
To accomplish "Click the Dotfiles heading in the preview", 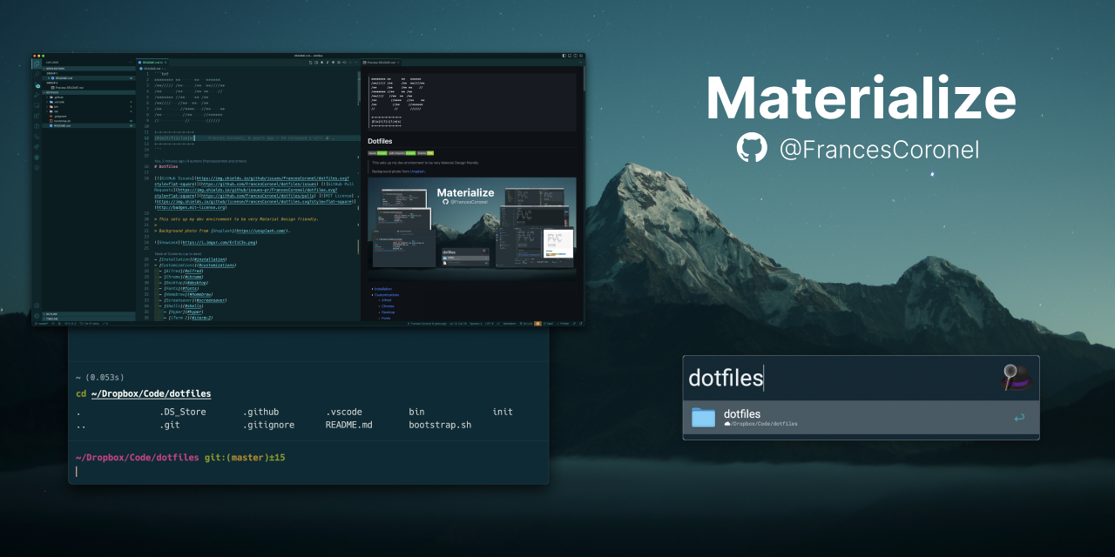I will (x=380, y=141).
